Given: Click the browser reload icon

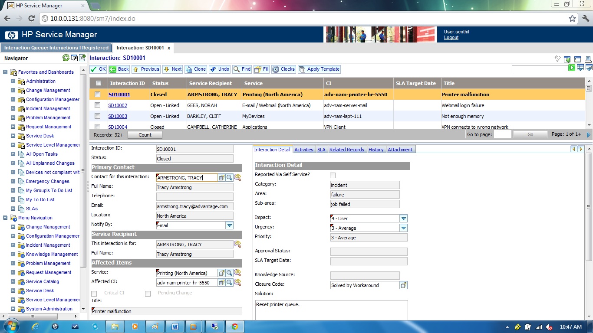Looking at the screenshot, I should pos(31,18).
